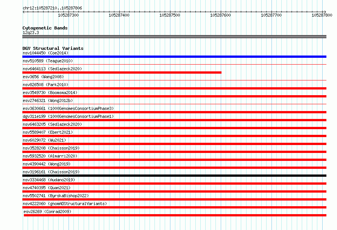Open variant nsv3196161 (Chaisson2019) label
This screenshot has width=337, height=230.
[51, 172]
